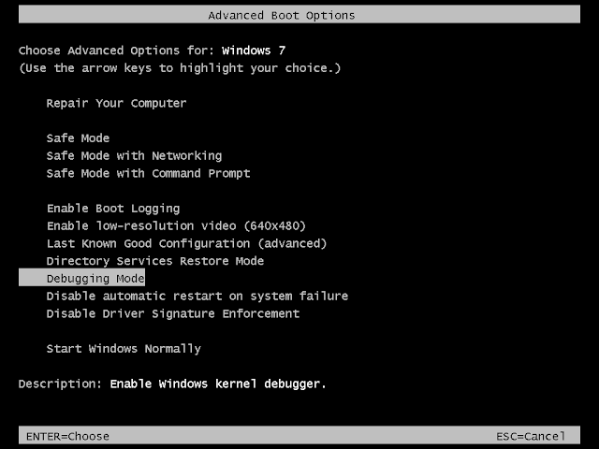Click the Enable Windows kernel debugger description
The image size is (599, 449).
[x=218, y=384]
